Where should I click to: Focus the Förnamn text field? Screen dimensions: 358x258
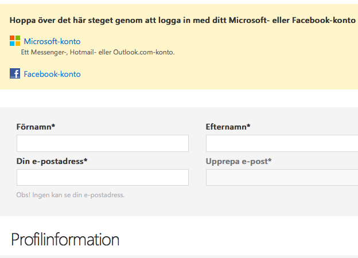[102, 143]
